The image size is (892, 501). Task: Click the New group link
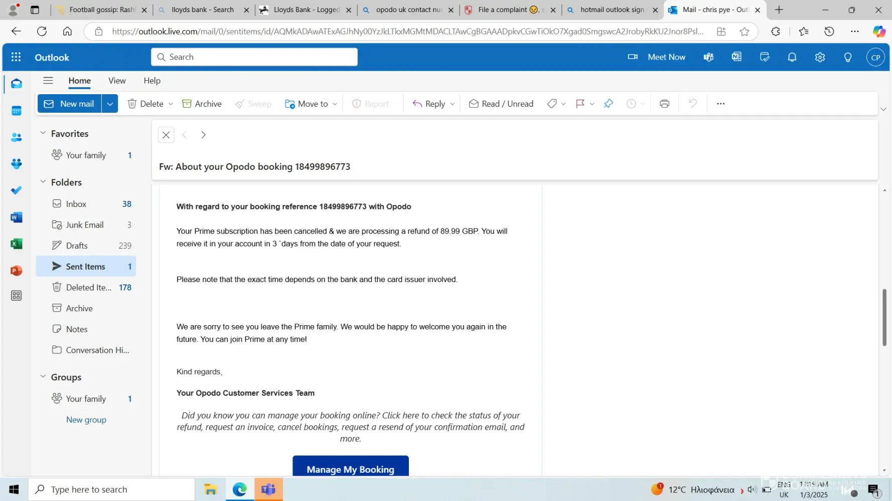point(86,420)
